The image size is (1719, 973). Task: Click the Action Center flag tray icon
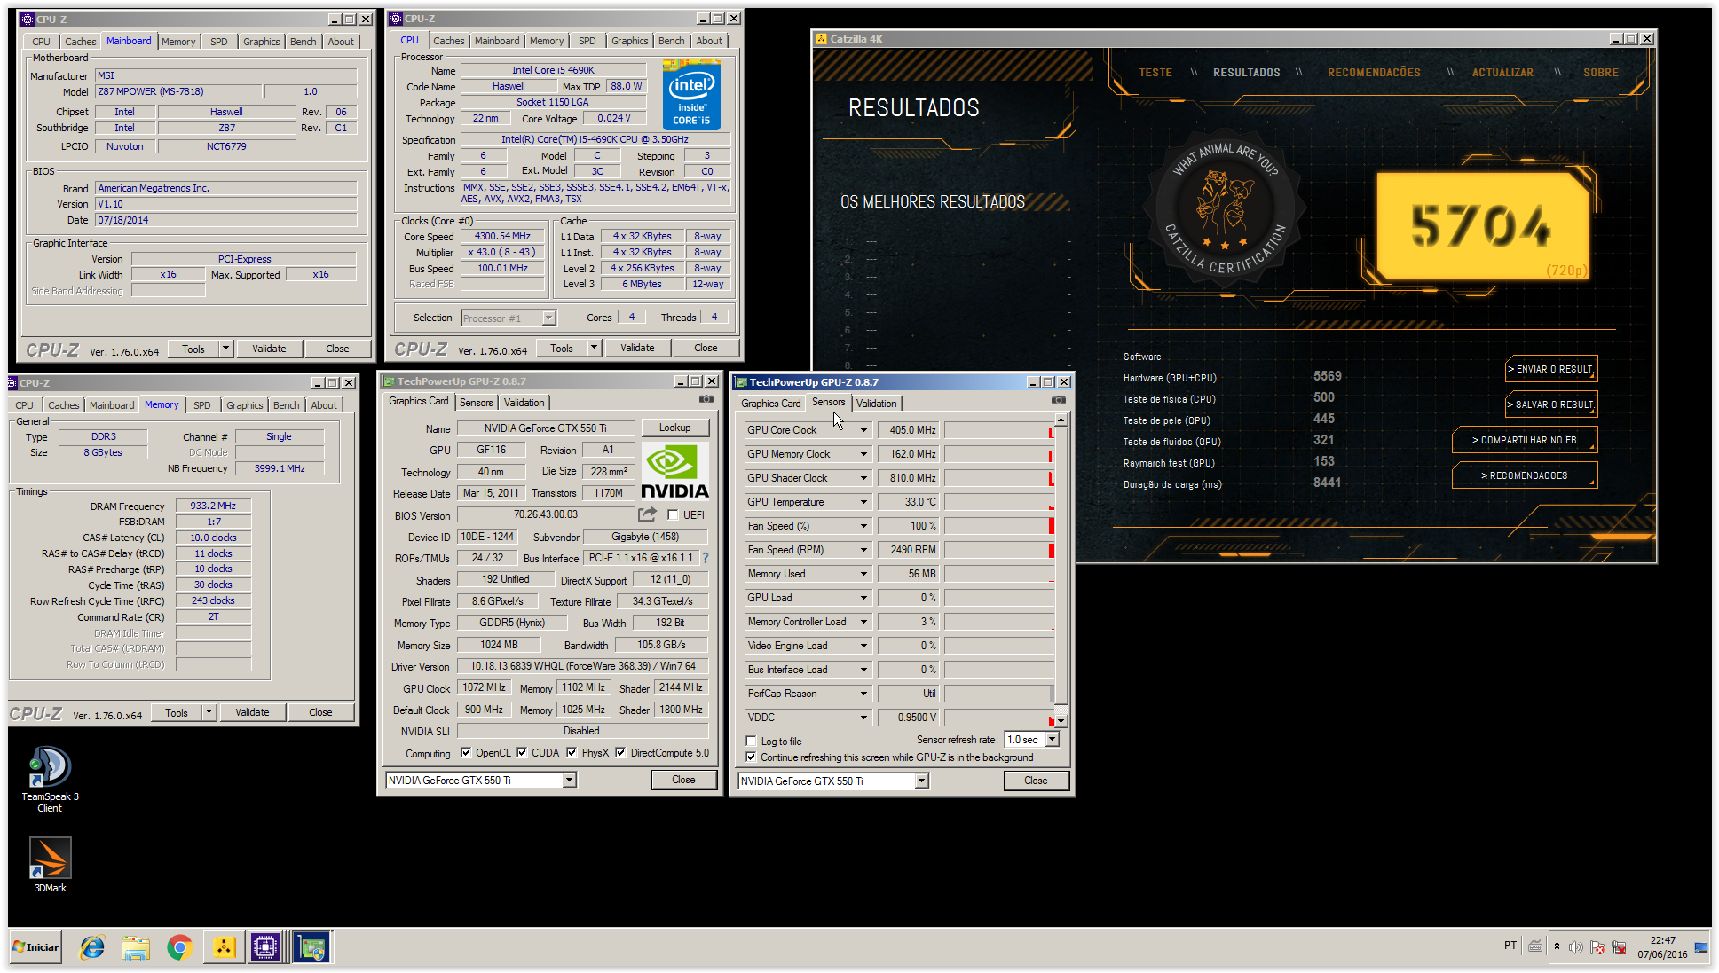click(x=1597, y=947)
